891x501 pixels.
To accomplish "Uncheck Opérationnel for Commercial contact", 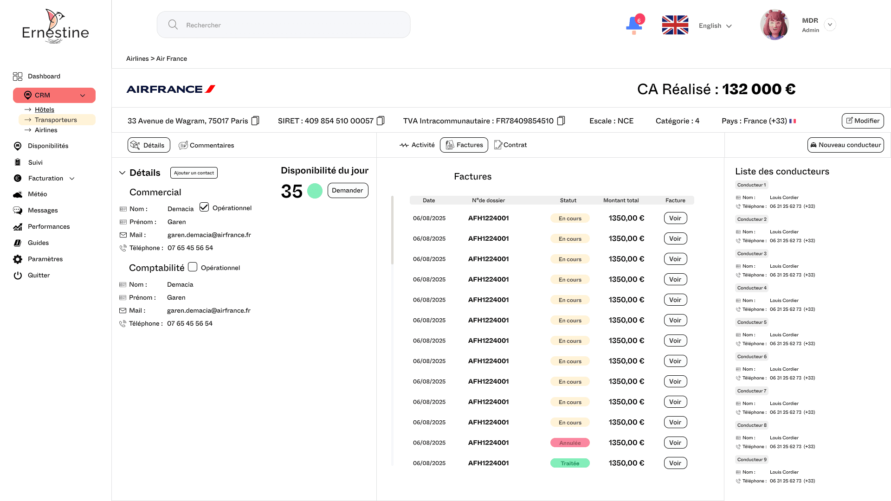I will [x=204, y=207].
